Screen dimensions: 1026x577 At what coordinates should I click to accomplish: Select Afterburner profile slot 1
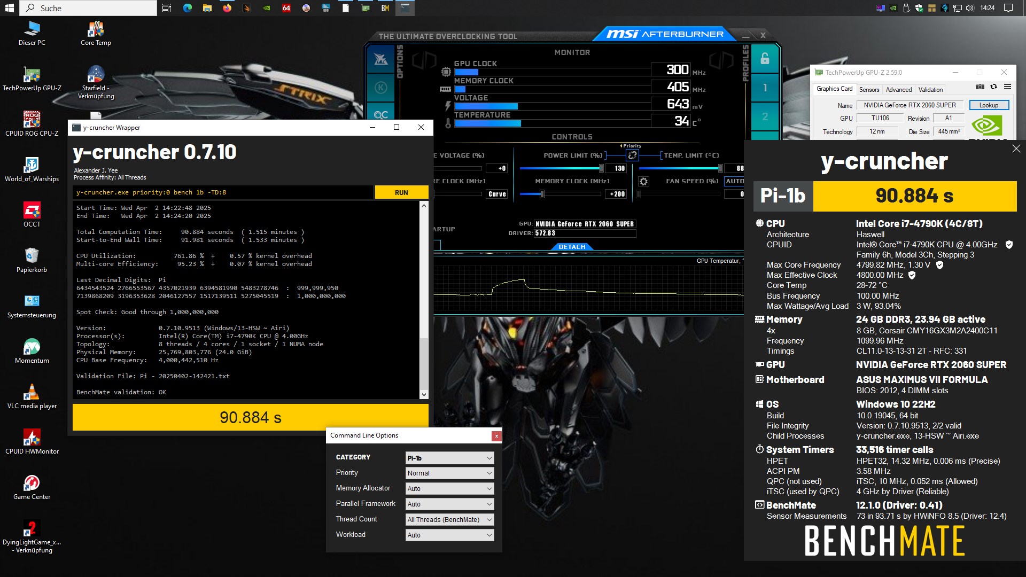pyautogui.click(x=765, y=88)
